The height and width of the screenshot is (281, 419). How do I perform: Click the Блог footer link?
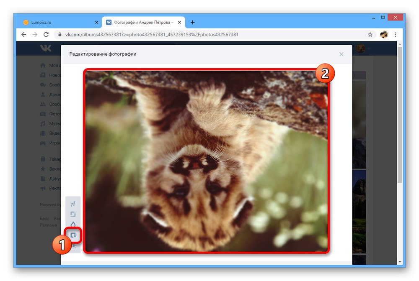tap(44, 218)
